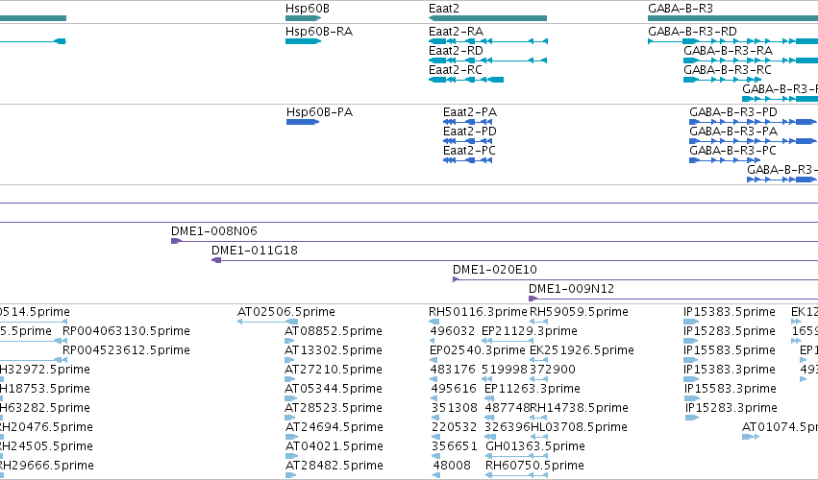The image size is (818, 480).
Task: Choose the HL03708.5prime EST label
Action: pyautogui.click(x=579, y=428)
